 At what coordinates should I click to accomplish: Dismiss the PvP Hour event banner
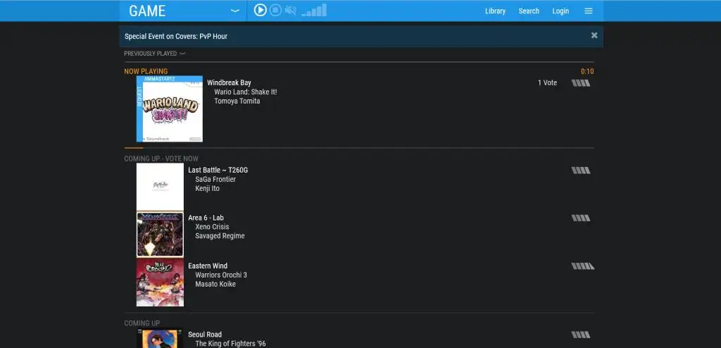594,35
